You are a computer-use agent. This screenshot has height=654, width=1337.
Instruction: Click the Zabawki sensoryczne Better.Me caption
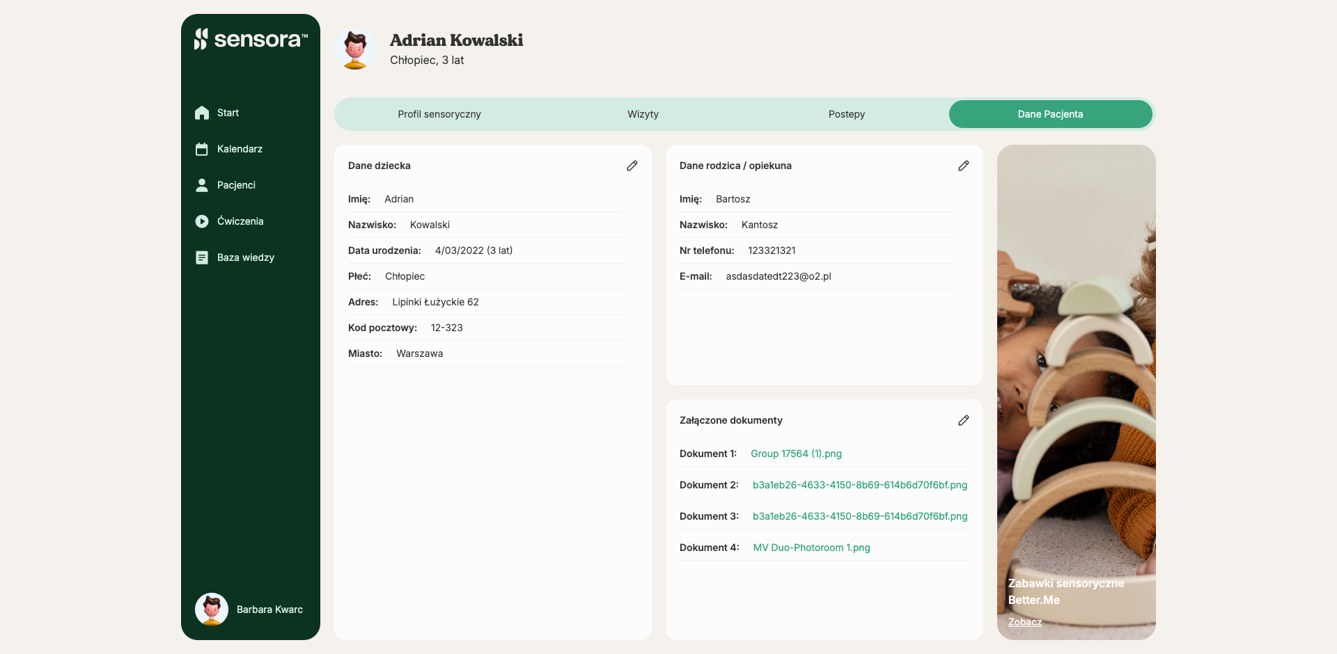[x=1066, y=591]
